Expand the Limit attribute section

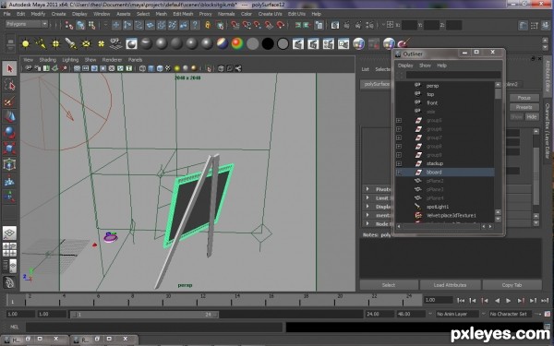(367, 198)
